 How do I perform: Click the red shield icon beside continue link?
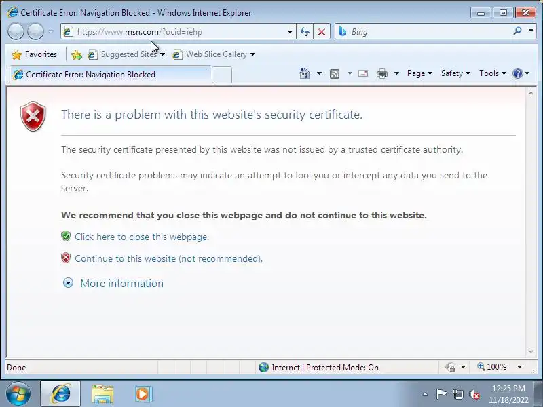coord(66,258)
